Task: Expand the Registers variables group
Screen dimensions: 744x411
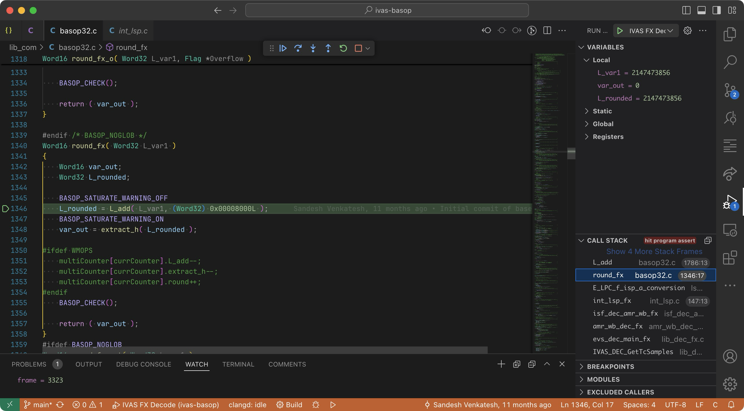Action: coord(608,137)
